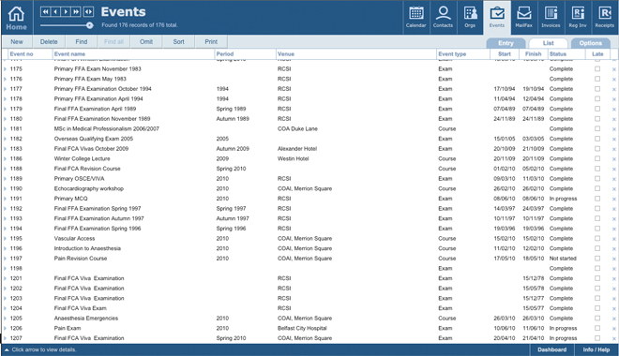This screenshot has width=619, height=356.
Task: Expand details arrow for event 1190
Action: coord(5,188)
